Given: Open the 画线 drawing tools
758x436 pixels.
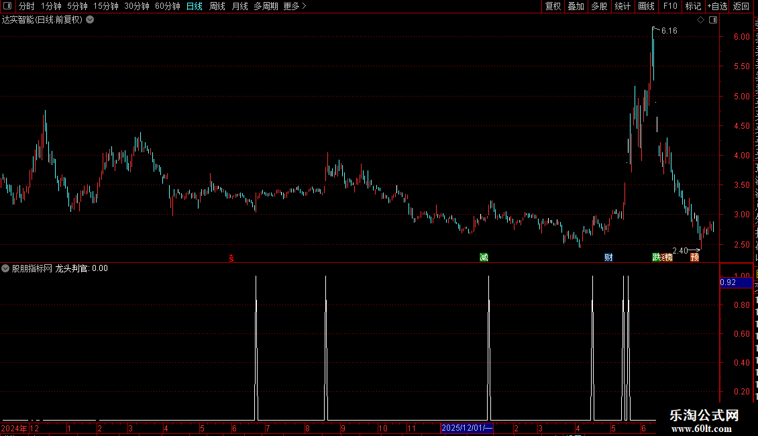Looking at the screenshot, I should [x=647, y=6].
